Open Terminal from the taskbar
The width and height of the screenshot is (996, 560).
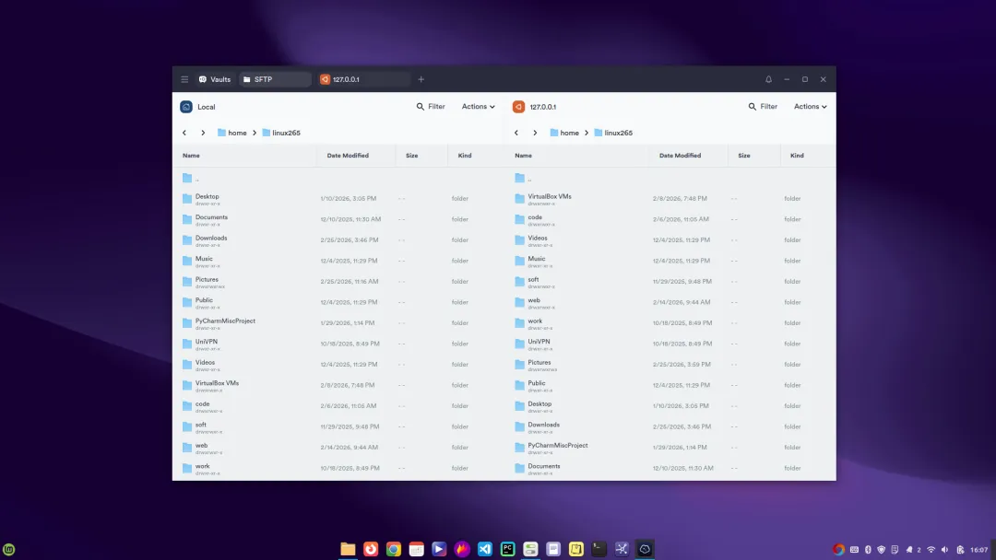pyautogui.click(x=599, y=549)
